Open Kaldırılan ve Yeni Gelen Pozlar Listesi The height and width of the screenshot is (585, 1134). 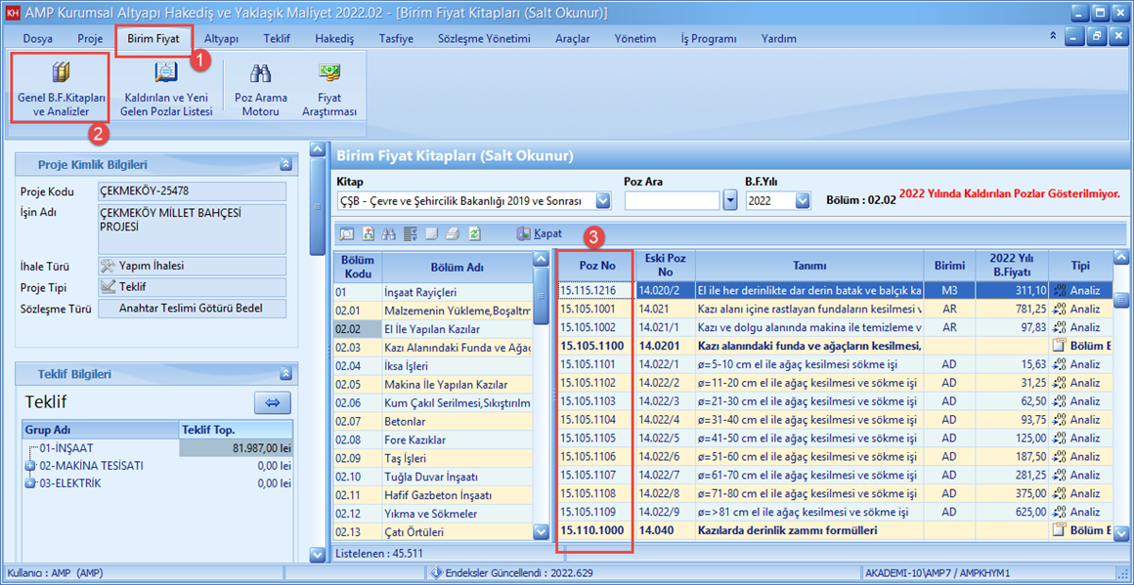[x=168, y=90]
